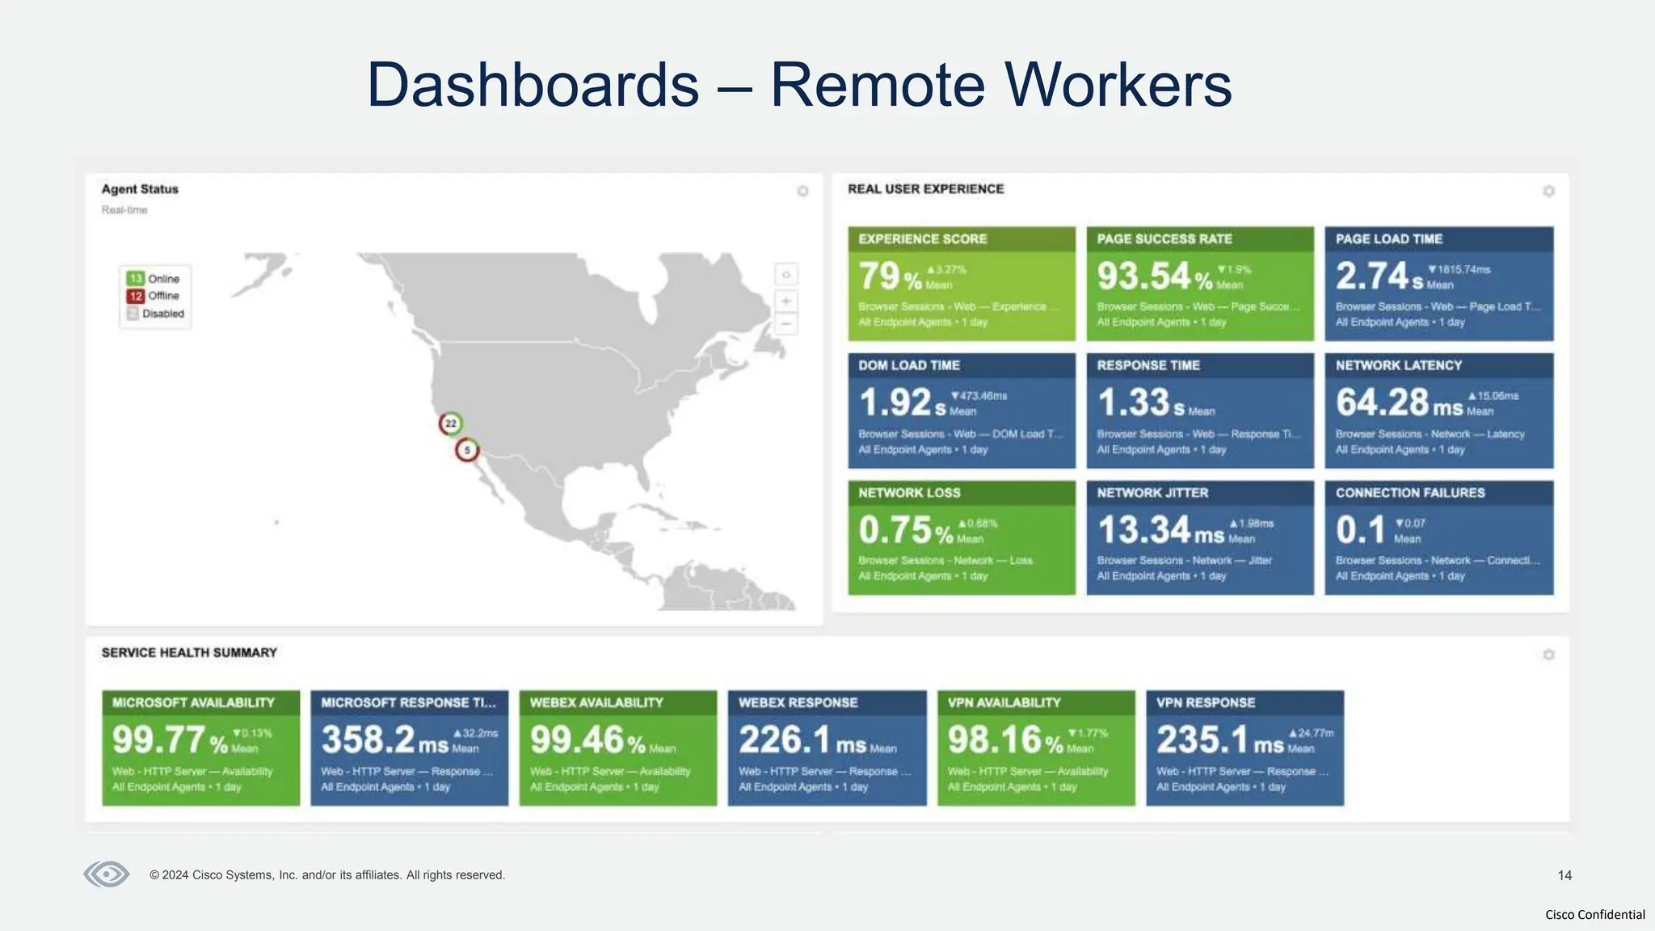Click the 358.2 ms Microsoft response value
This screenshot has height=931, width=1655.
coord(385,739)
